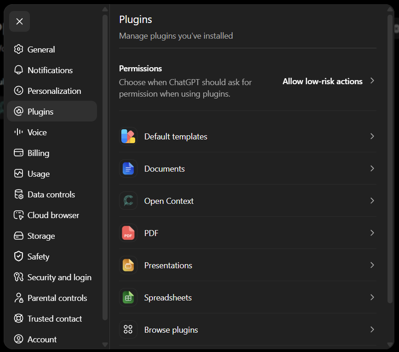The image size is (399, 352).
Task: Go to Billing settings
Action: [x=52, y=153]
